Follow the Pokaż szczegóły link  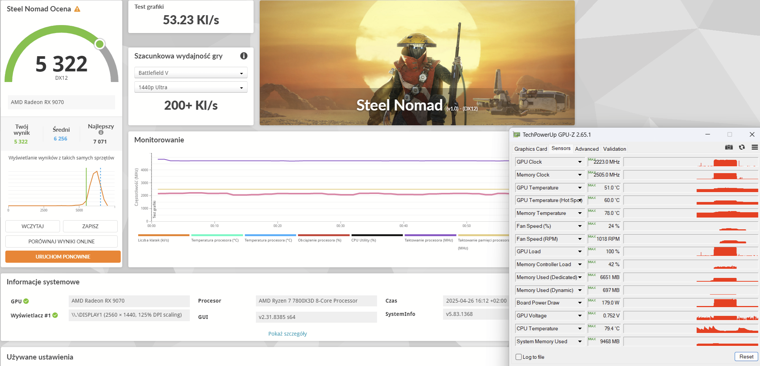pos(287,334)
